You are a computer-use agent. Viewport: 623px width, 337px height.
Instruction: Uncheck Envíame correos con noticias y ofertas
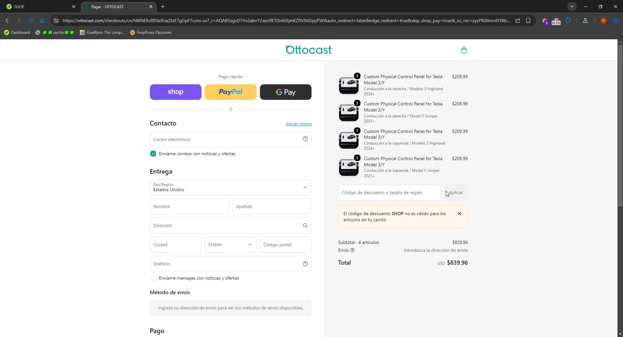tap(153, 154)
